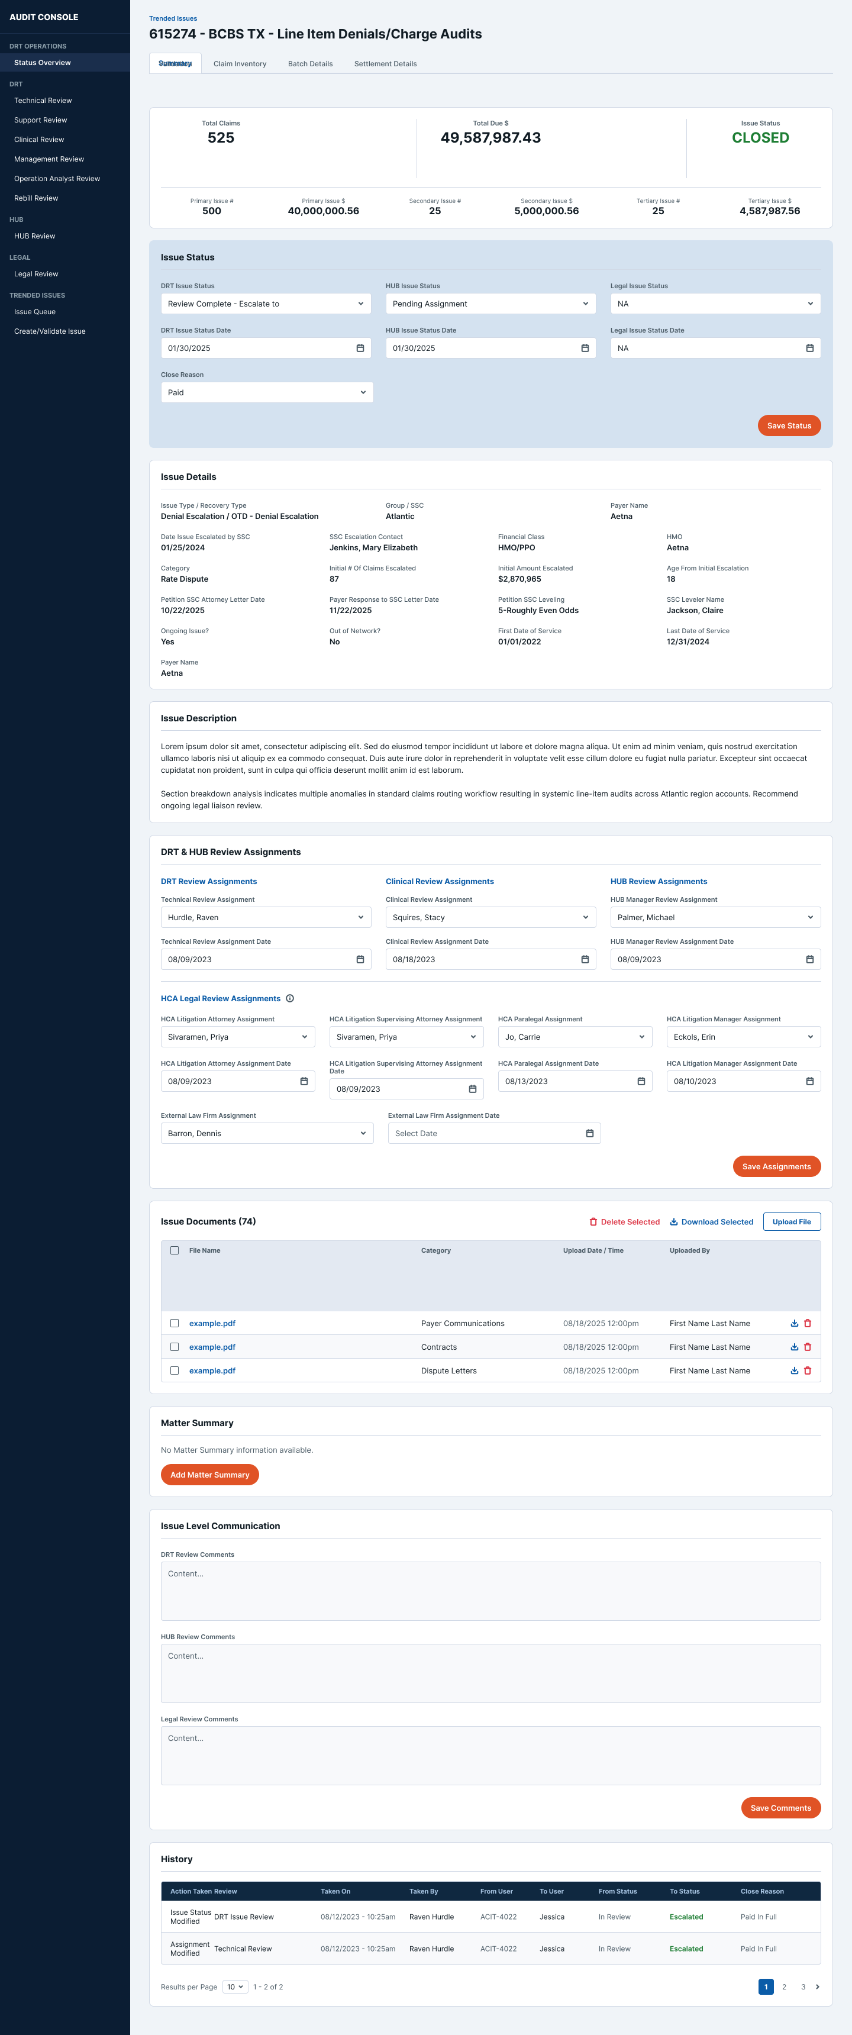Switch to Settlement Details tab
Viewport: 852px width, 2035px height.
385,64
